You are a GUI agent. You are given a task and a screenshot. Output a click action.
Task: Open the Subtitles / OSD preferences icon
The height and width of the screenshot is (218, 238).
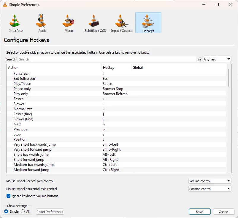coord(94,21)
